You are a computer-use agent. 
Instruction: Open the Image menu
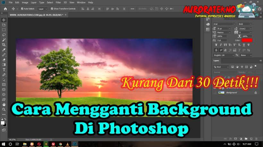pos(25,3)
